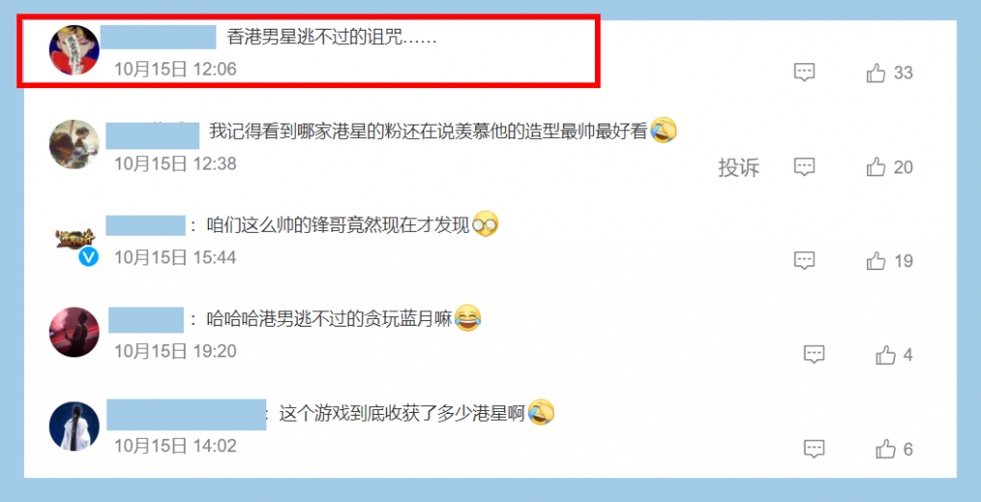
Task: Open the verified account's avatar
Action: tap(74, 240)
